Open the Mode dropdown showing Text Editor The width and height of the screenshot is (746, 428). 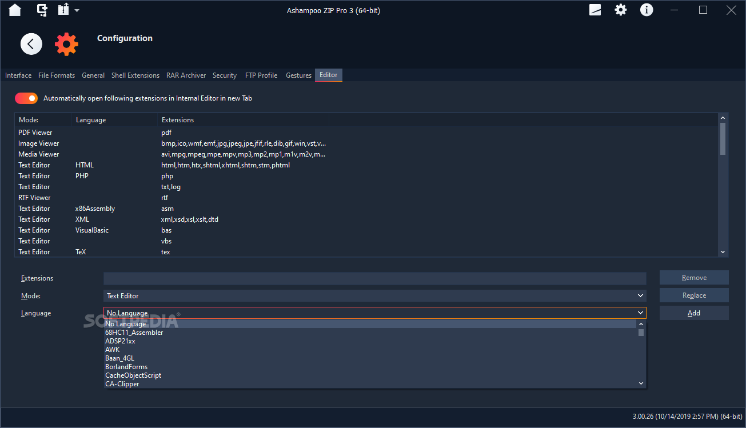[375, 296]
